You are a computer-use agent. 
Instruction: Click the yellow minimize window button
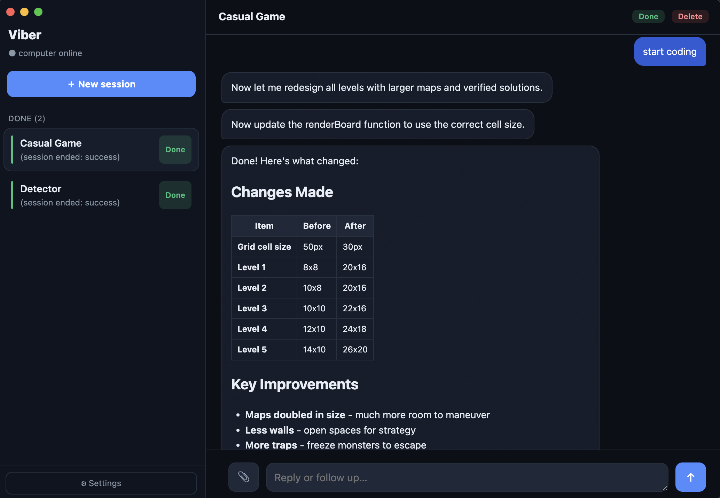(24, 12)
